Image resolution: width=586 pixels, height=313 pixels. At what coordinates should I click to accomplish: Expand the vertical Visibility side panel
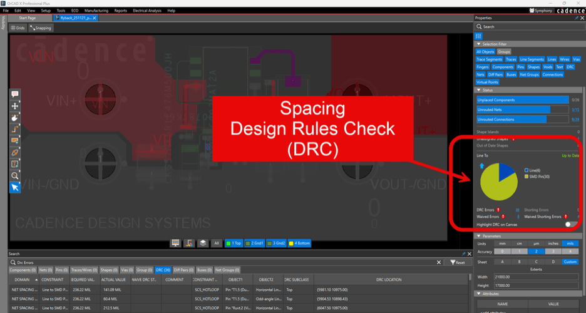[3, 23]
